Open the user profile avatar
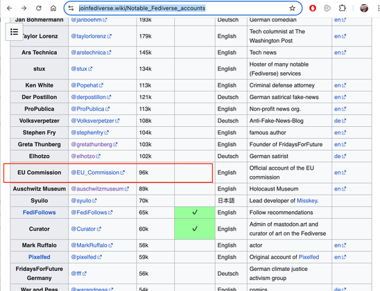 pos(364,8)
